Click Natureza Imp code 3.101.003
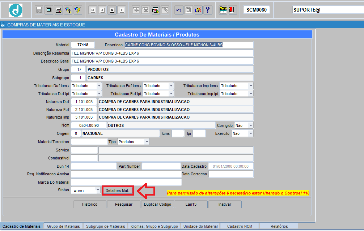This screenshot has height=231, width=364. (x=84, y=117)
